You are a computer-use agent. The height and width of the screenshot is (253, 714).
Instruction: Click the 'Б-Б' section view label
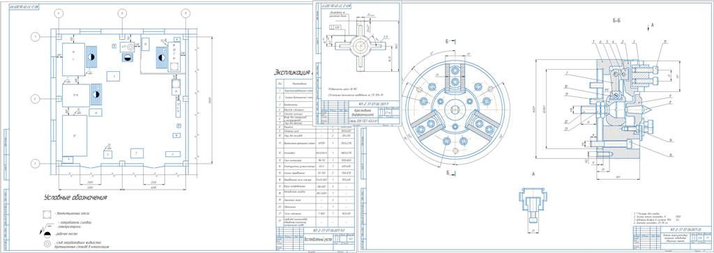pyautogui.click(x=618, y=21)
